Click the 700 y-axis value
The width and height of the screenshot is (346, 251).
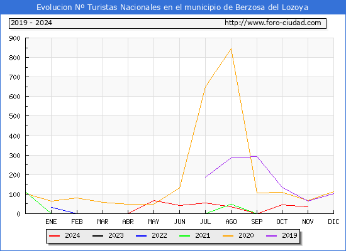[x=15, y=77]
